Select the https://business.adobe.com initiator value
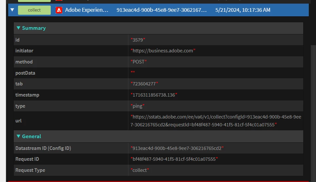This screenshot has height=182, width=316. [x=163, y=51]
